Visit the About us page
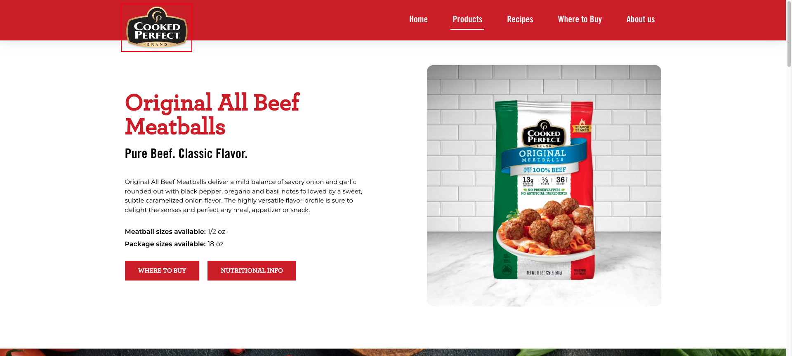This screenshot has height=356, width=792. coord(640,19)
